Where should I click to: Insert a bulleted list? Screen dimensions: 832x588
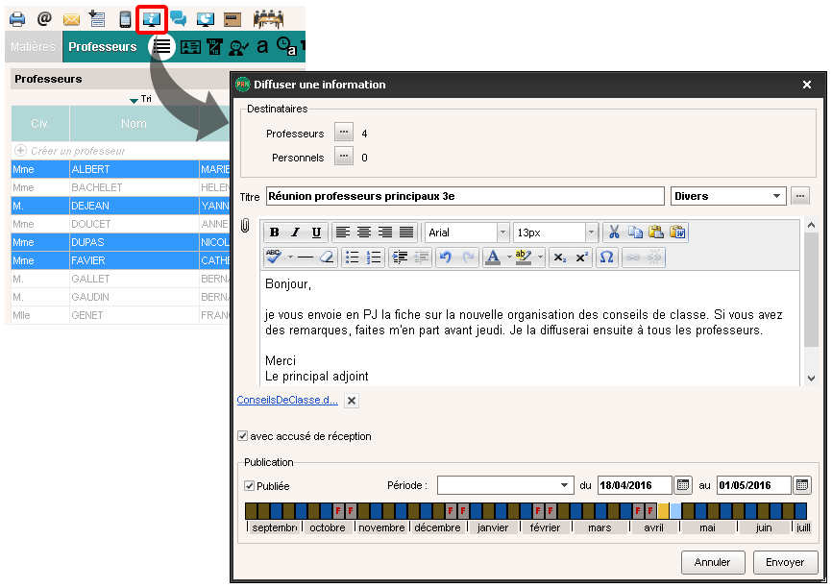click(x=353, y=257)
